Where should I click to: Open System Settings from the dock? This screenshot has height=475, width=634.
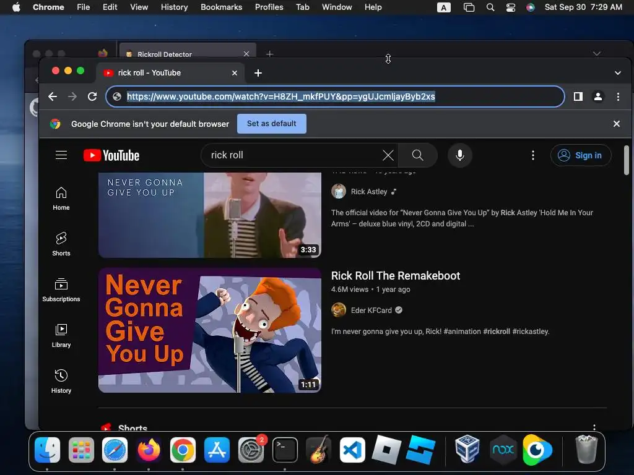251,450
